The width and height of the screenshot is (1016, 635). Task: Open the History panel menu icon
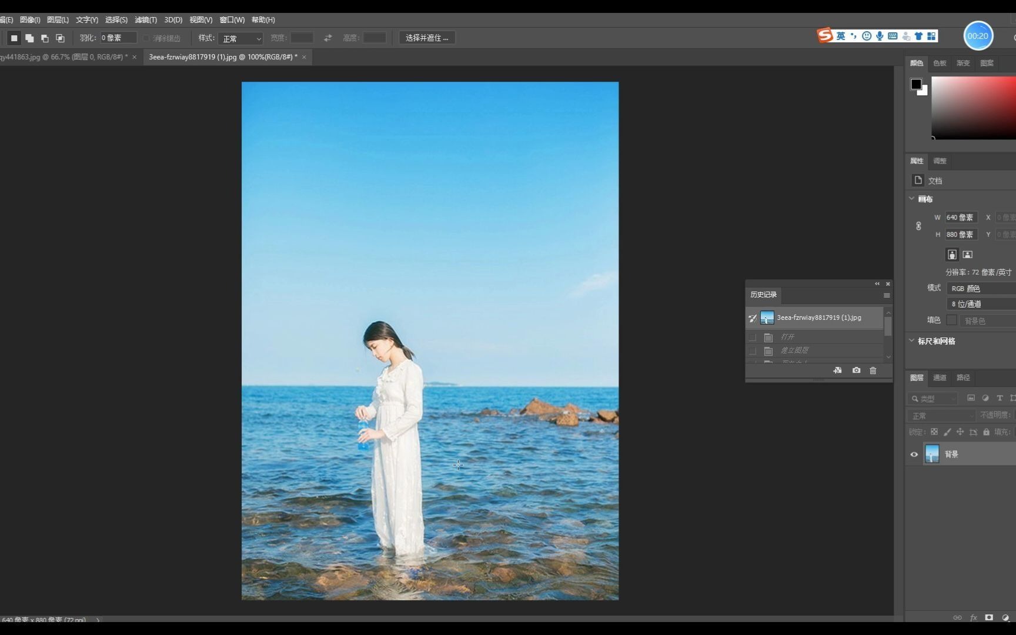click(887, 295)
